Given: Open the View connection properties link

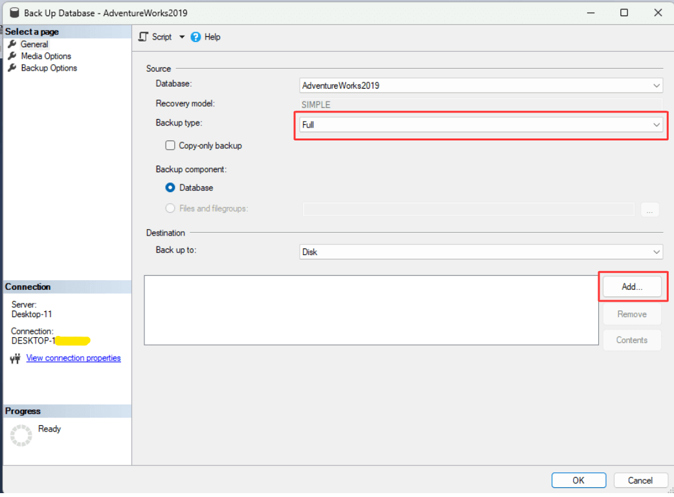Looking at the screenshot, I should [x=73, y=358].
